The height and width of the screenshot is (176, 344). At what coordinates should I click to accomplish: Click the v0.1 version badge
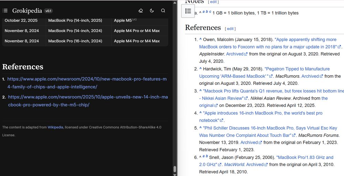click(x=48, y=11)
